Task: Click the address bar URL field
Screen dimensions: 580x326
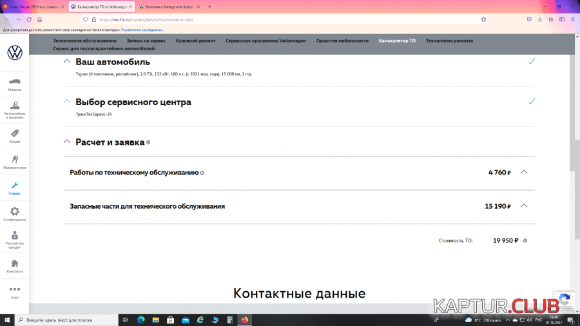Action: [285, 19]
